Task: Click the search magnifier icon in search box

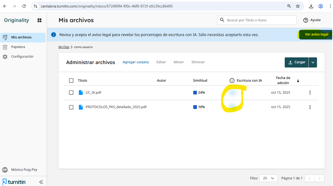Action: (222, 20)
